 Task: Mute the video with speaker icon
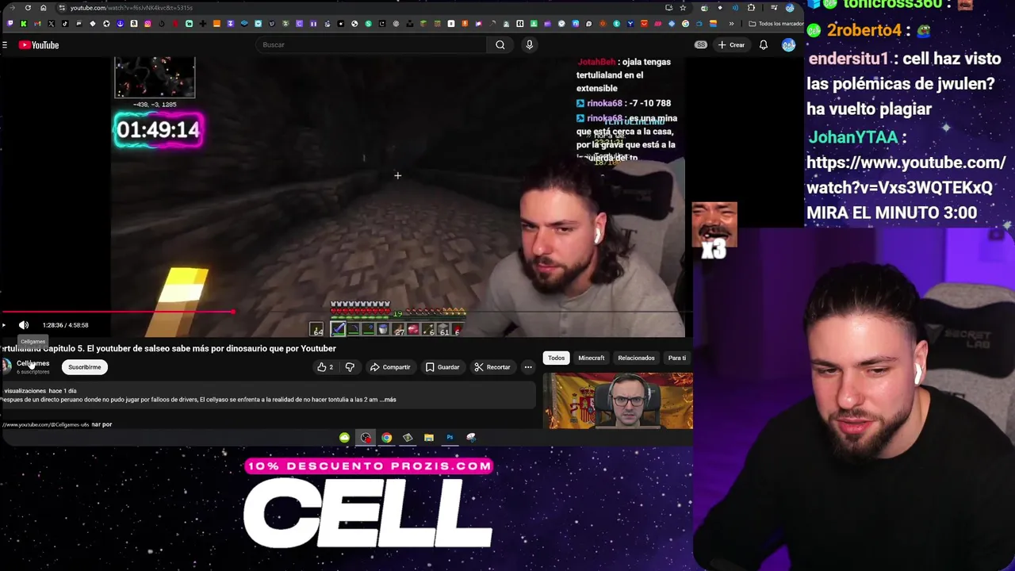point(24,325)
